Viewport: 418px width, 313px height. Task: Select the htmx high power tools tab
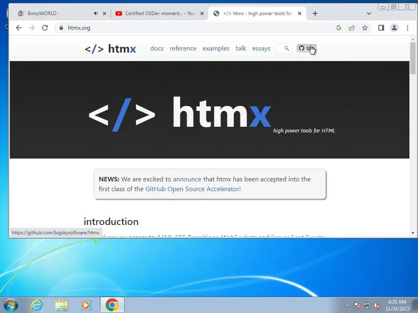tap(258, 13)
